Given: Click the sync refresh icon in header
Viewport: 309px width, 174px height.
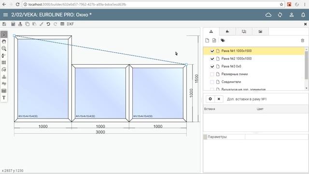Looking at the screenshot, I should click(280, 15).
